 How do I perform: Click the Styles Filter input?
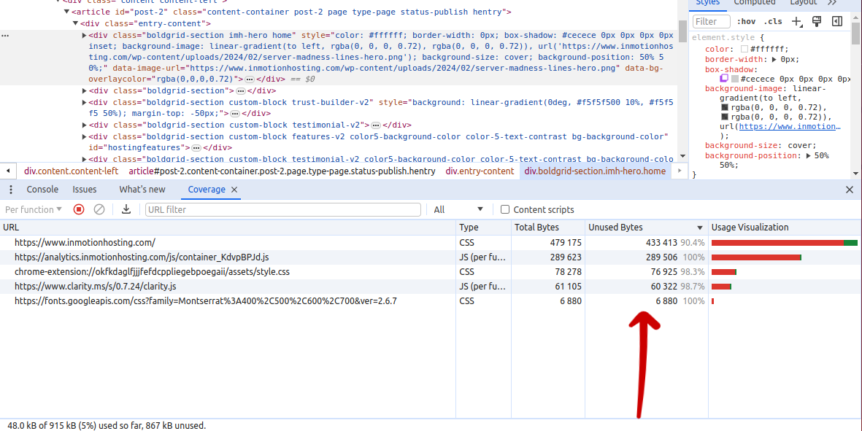point(712,21)
